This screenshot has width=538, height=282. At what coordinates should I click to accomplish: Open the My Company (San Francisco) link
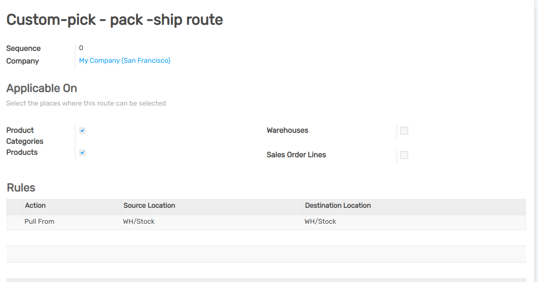[125, 61]
